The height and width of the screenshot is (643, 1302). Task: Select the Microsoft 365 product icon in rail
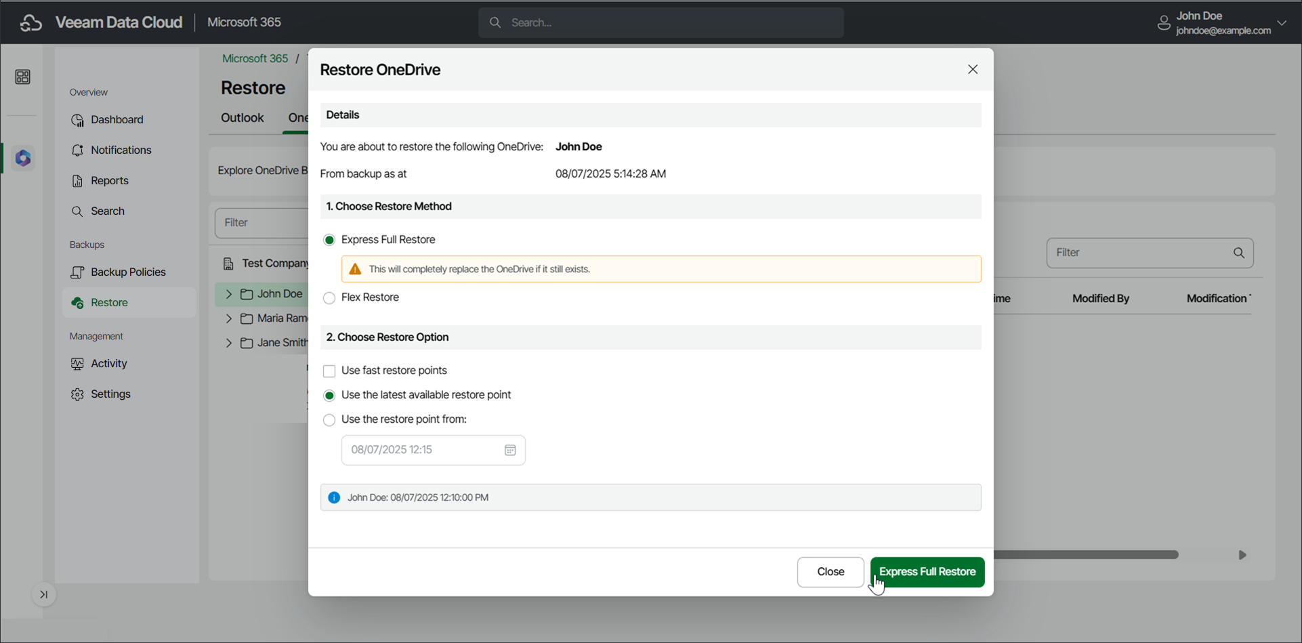(x=23, y=158)
